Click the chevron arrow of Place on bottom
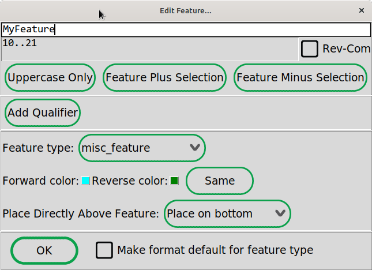 pyautogui.click(x=280, y=213)
